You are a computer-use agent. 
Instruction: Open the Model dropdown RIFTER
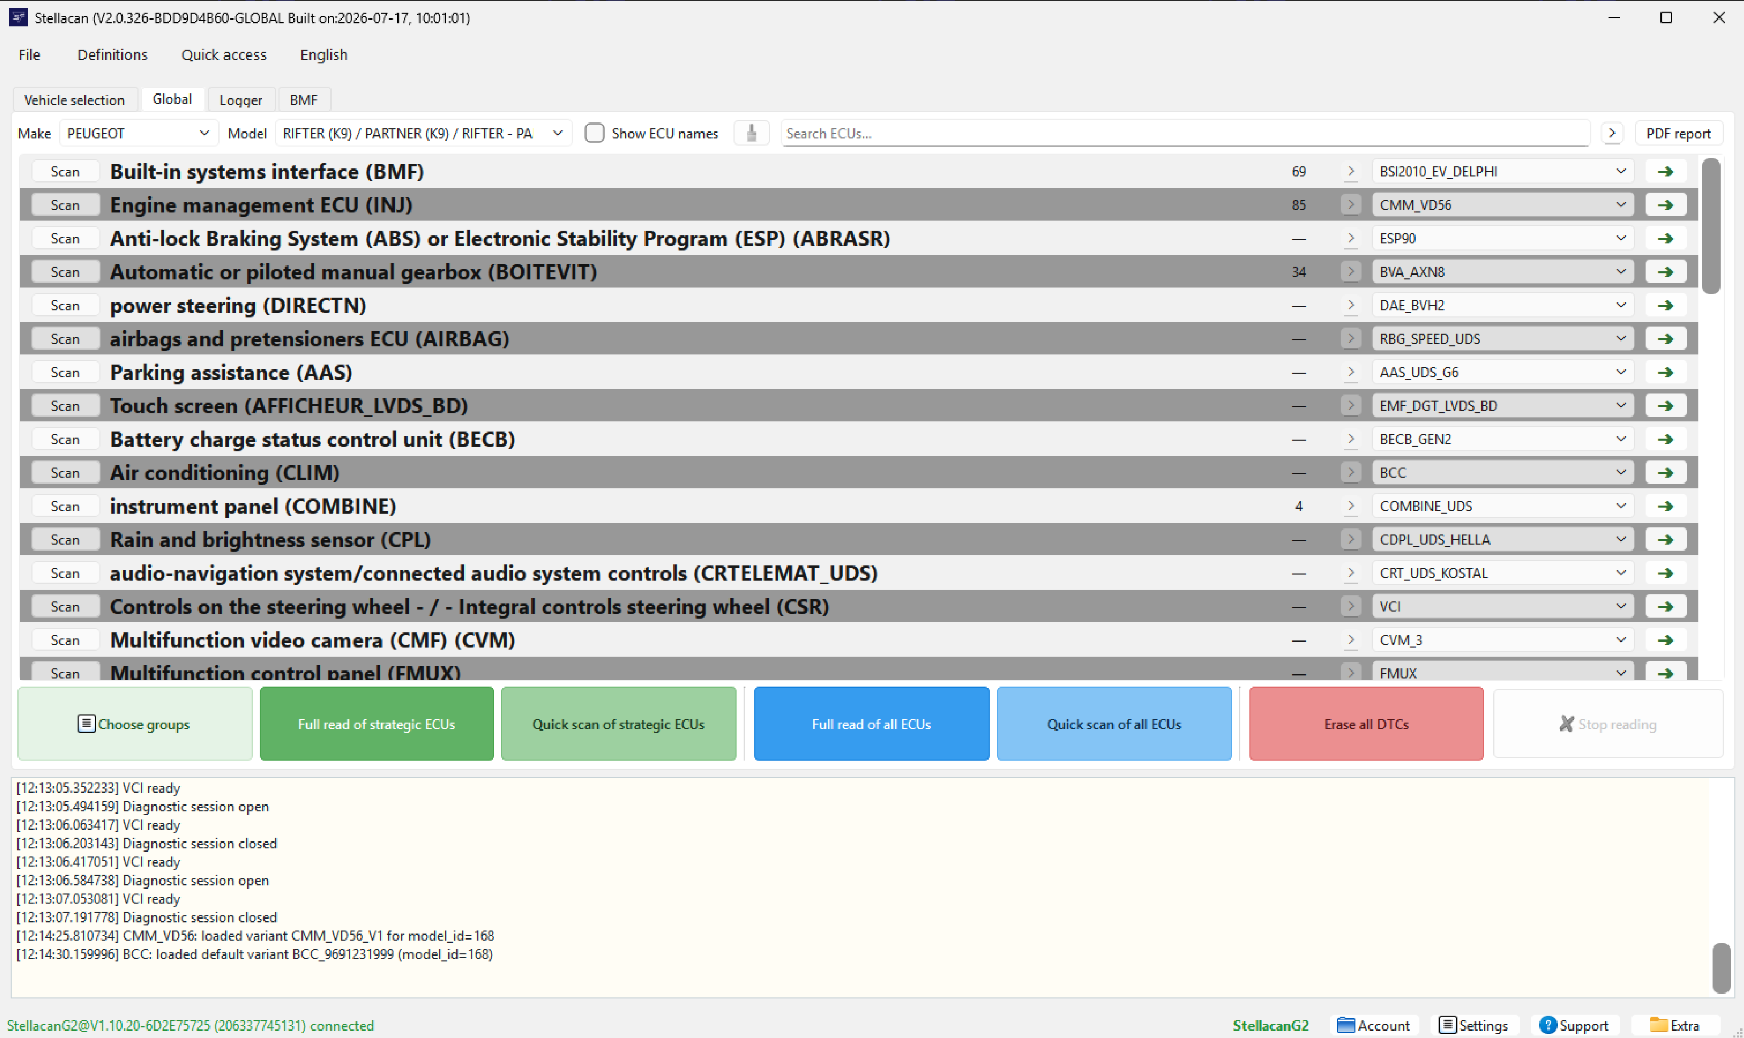pyautogui.click(x=423, y=133)
